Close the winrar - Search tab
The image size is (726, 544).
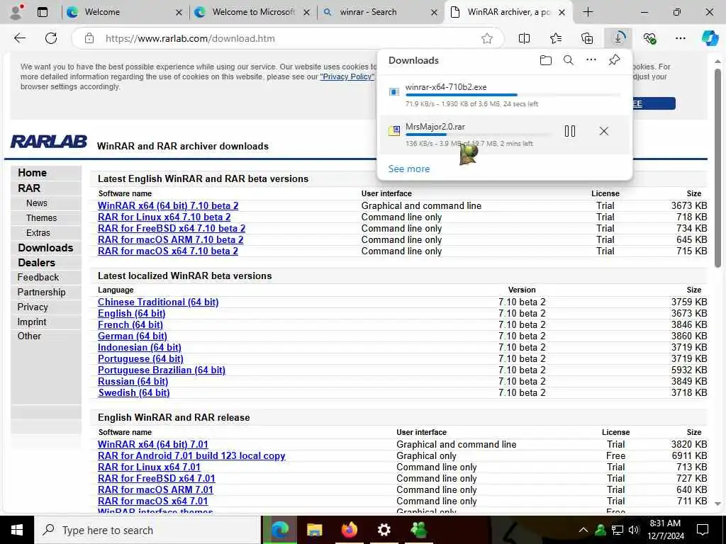(x=435, y=13)
